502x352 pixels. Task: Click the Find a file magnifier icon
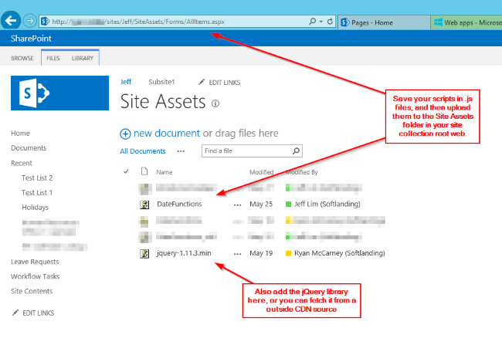tap(296, 151)
